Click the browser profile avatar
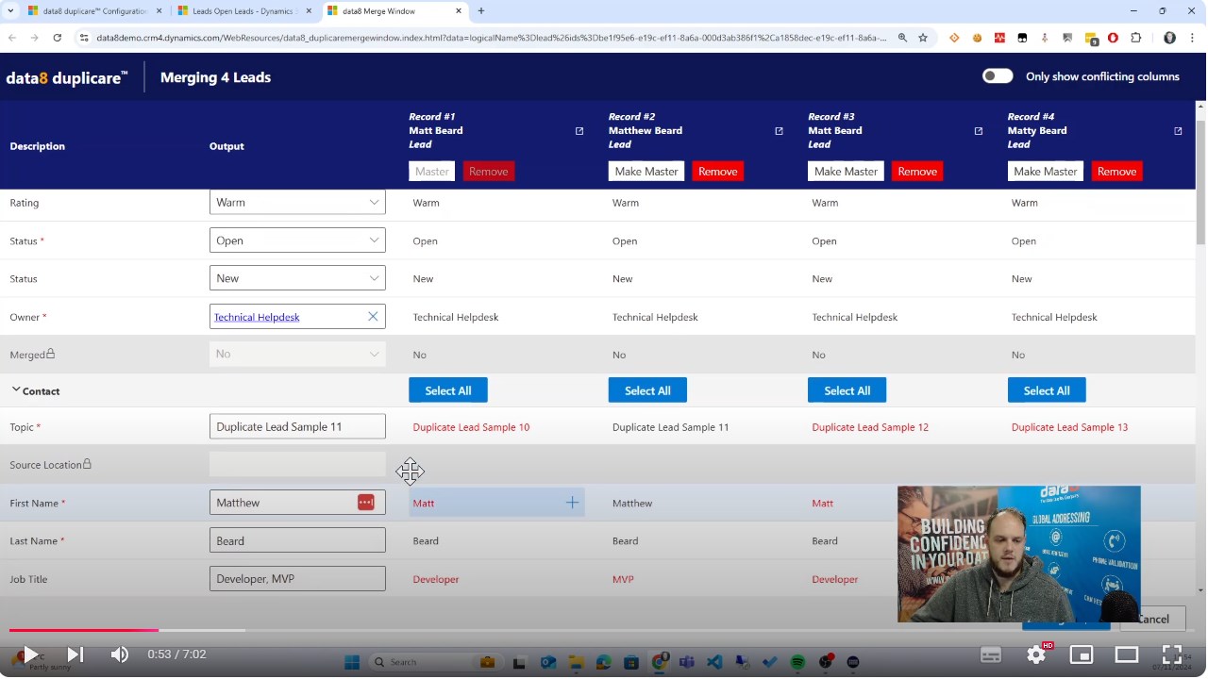The width and height of the screenshot is (1208, 679). pos(1169,38)
